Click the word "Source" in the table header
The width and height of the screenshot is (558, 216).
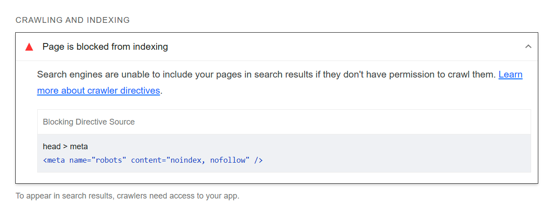(x=122, y=122)
